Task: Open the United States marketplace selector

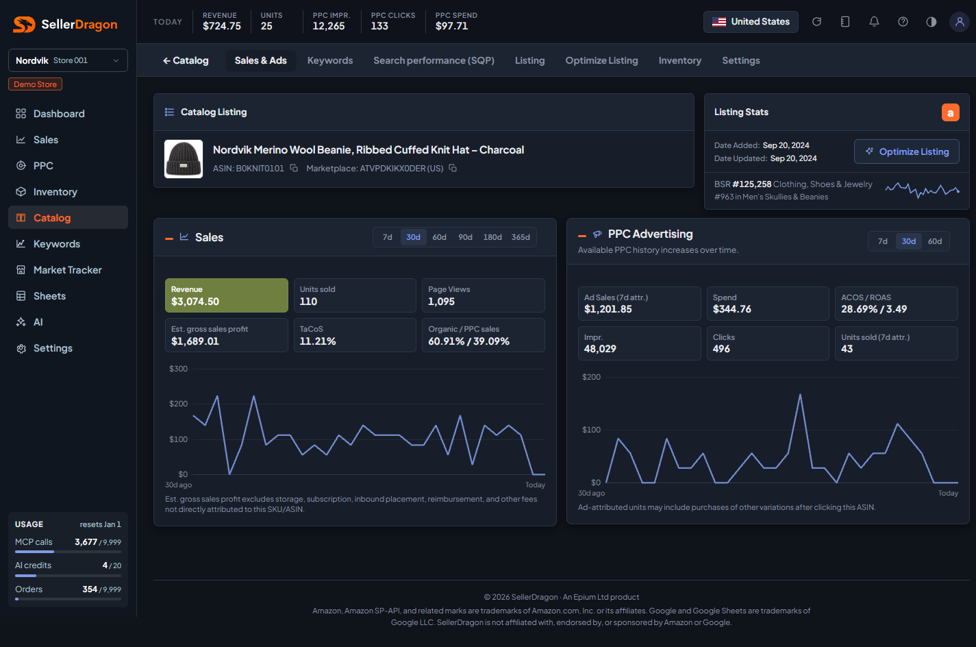Action: (751, 22)
